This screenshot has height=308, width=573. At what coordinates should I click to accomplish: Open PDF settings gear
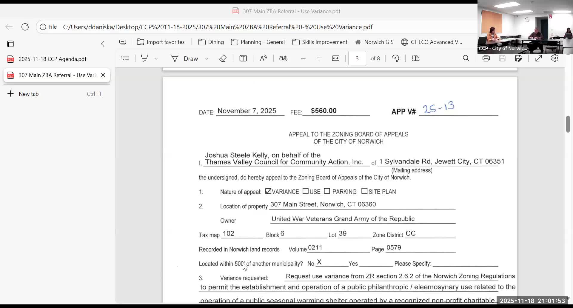pos(555,58)
